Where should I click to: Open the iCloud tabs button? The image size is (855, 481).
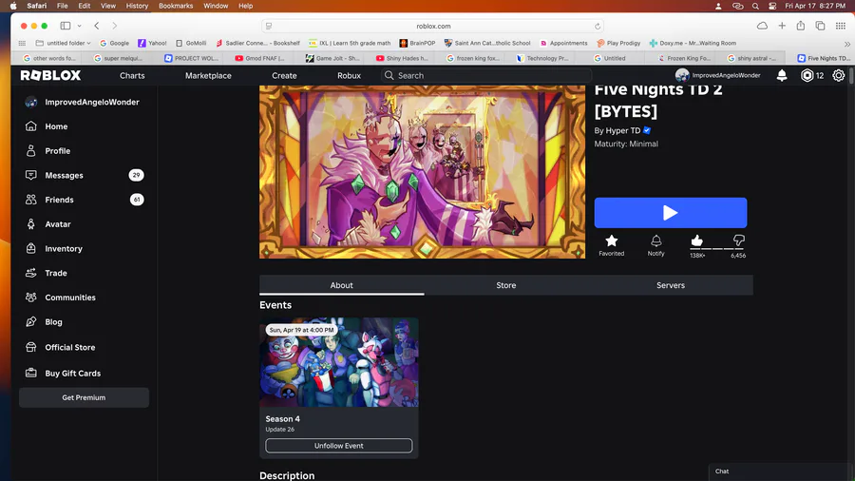(762, 26)
